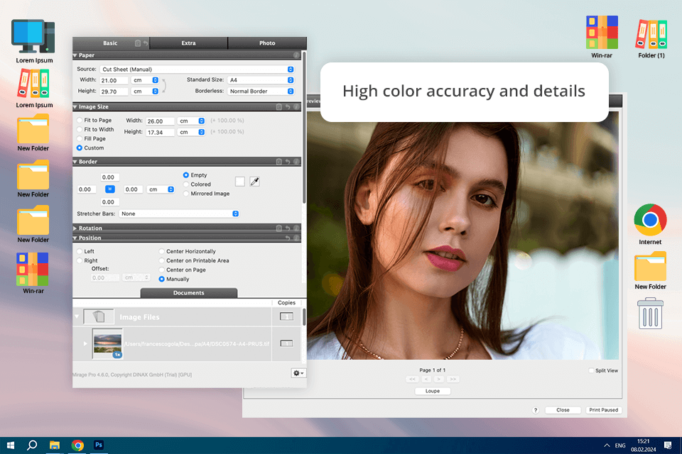Pick a border color with the eyedropper

click(x=255, y=182)
